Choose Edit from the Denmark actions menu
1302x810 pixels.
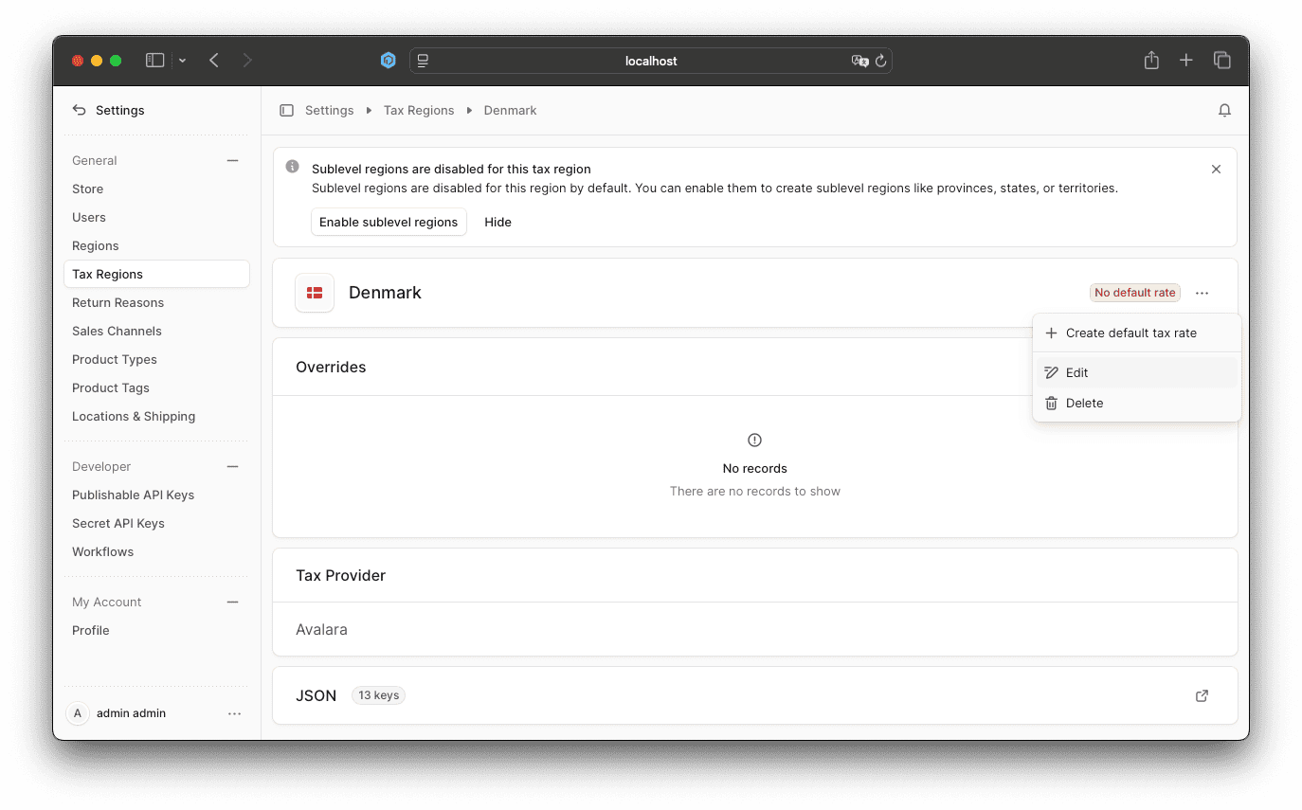coord(1076,373)
